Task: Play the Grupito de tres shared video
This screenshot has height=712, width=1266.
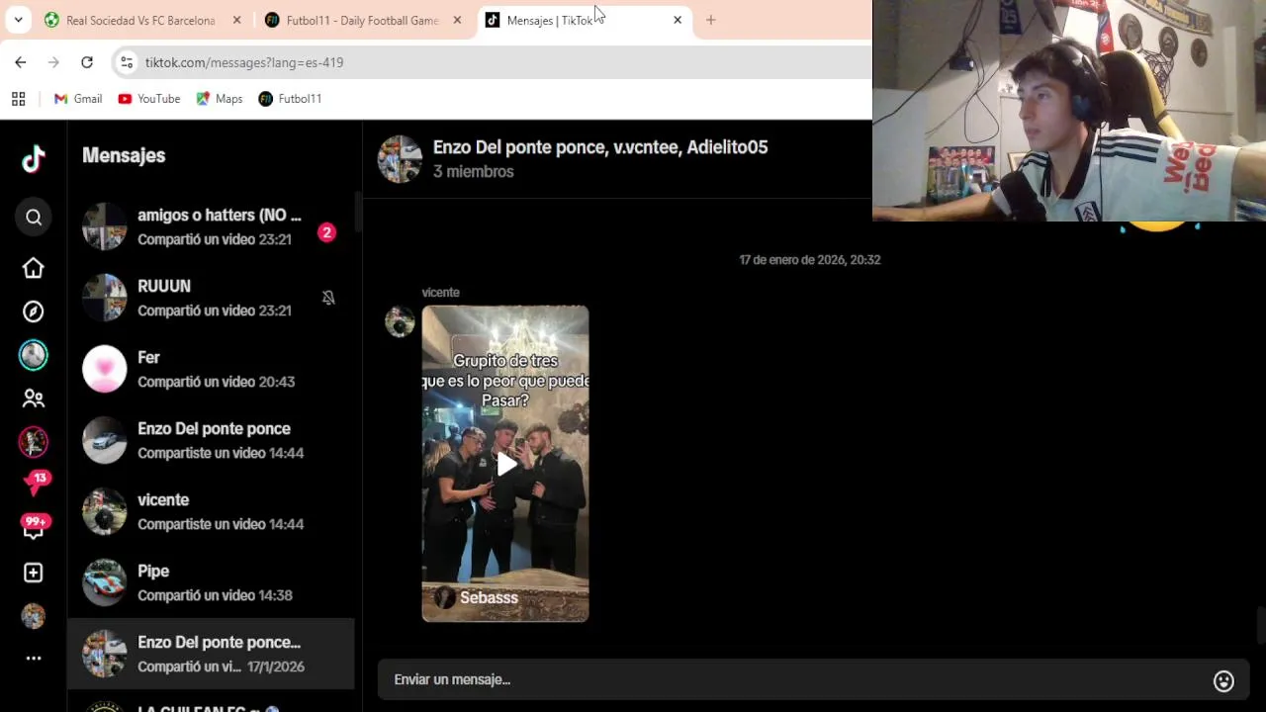Action: point(505,464)
